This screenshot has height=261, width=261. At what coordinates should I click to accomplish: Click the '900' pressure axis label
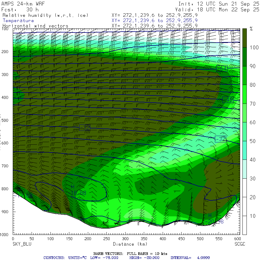coord(5,212)
